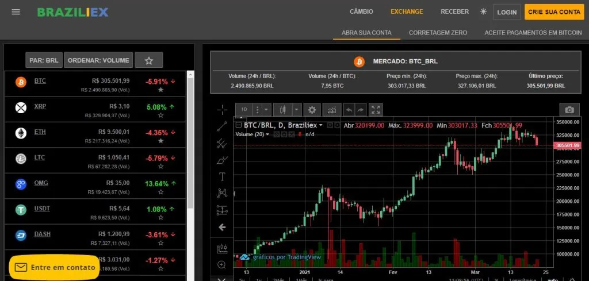This screenshot has height=281, width=589.
Task: Toggle favorite star for XRP row
Action: [161, 115]
